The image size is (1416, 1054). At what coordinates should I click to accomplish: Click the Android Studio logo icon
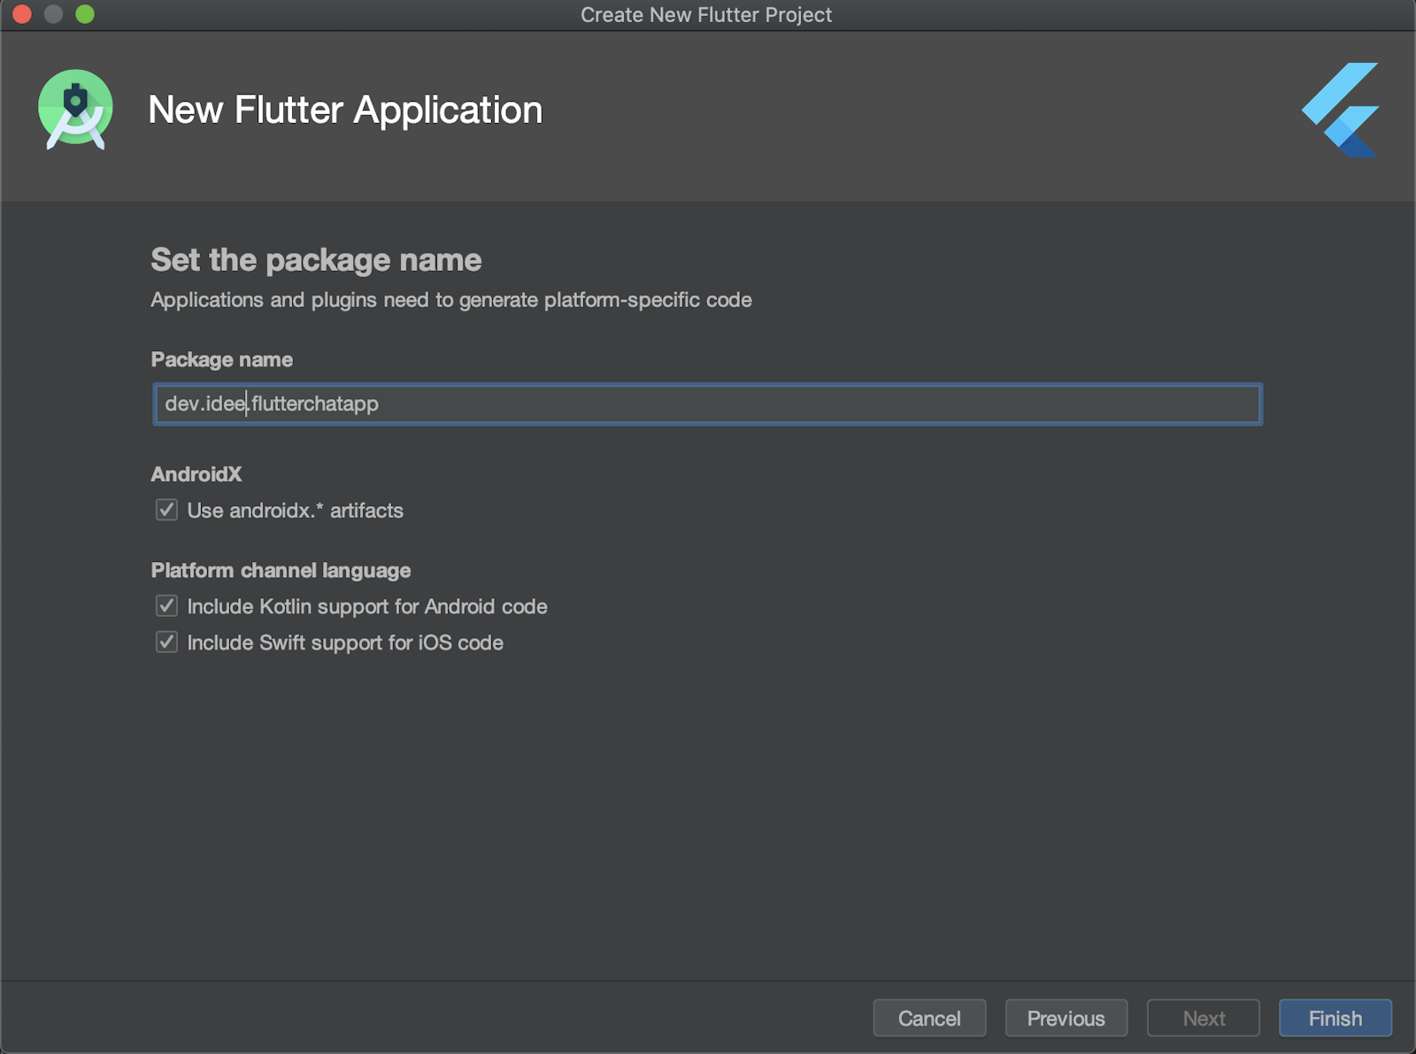click(x=76, y=109)
